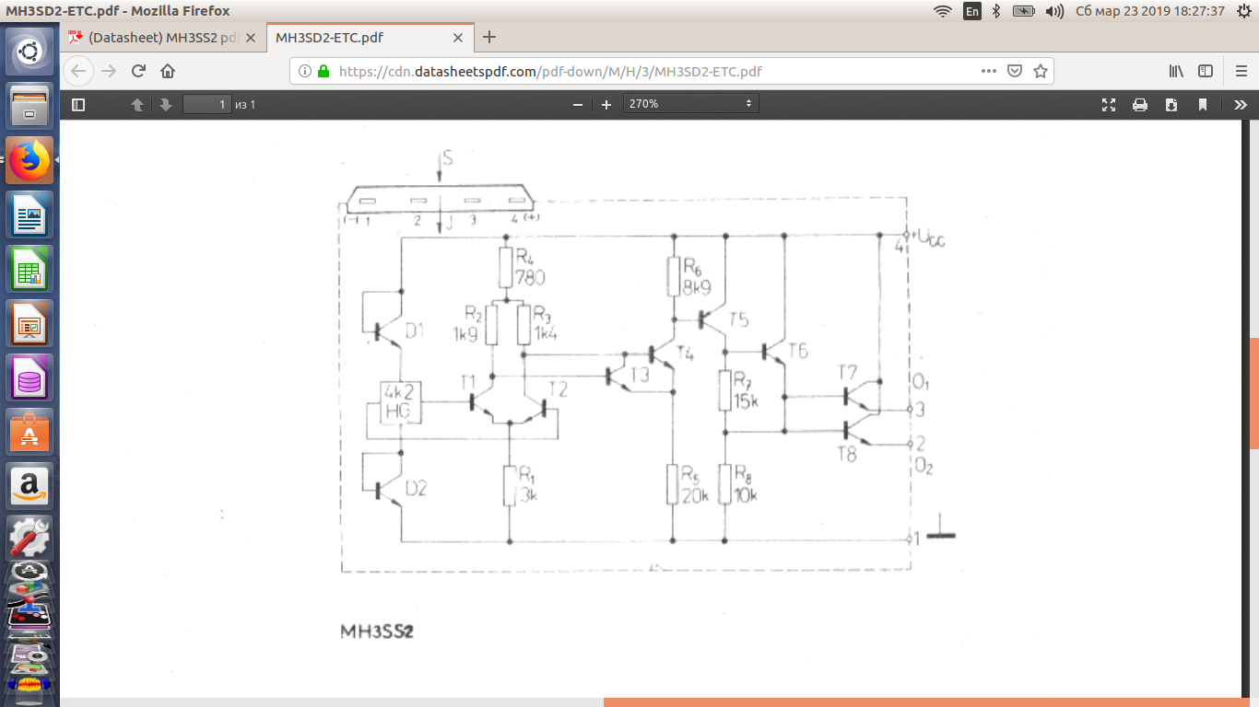Reload the current page
This screenshot has height=707, width=1259.
138,71
